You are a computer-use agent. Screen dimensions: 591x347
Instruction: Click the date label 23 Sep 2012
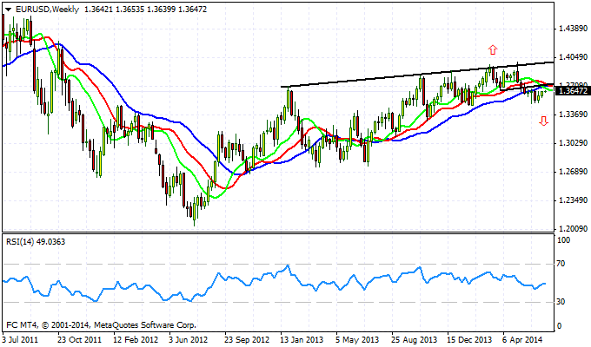tap(247, 340)
